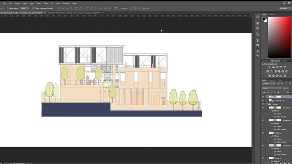The image size is (292, 164).
Task: Add a Black & White adjustment layer
Action: click(275, 72)
